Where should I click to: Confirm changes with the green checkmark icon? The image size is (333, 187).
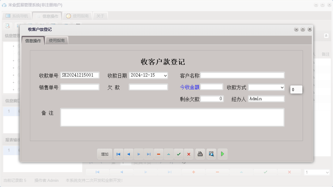[x=179, y=154]
